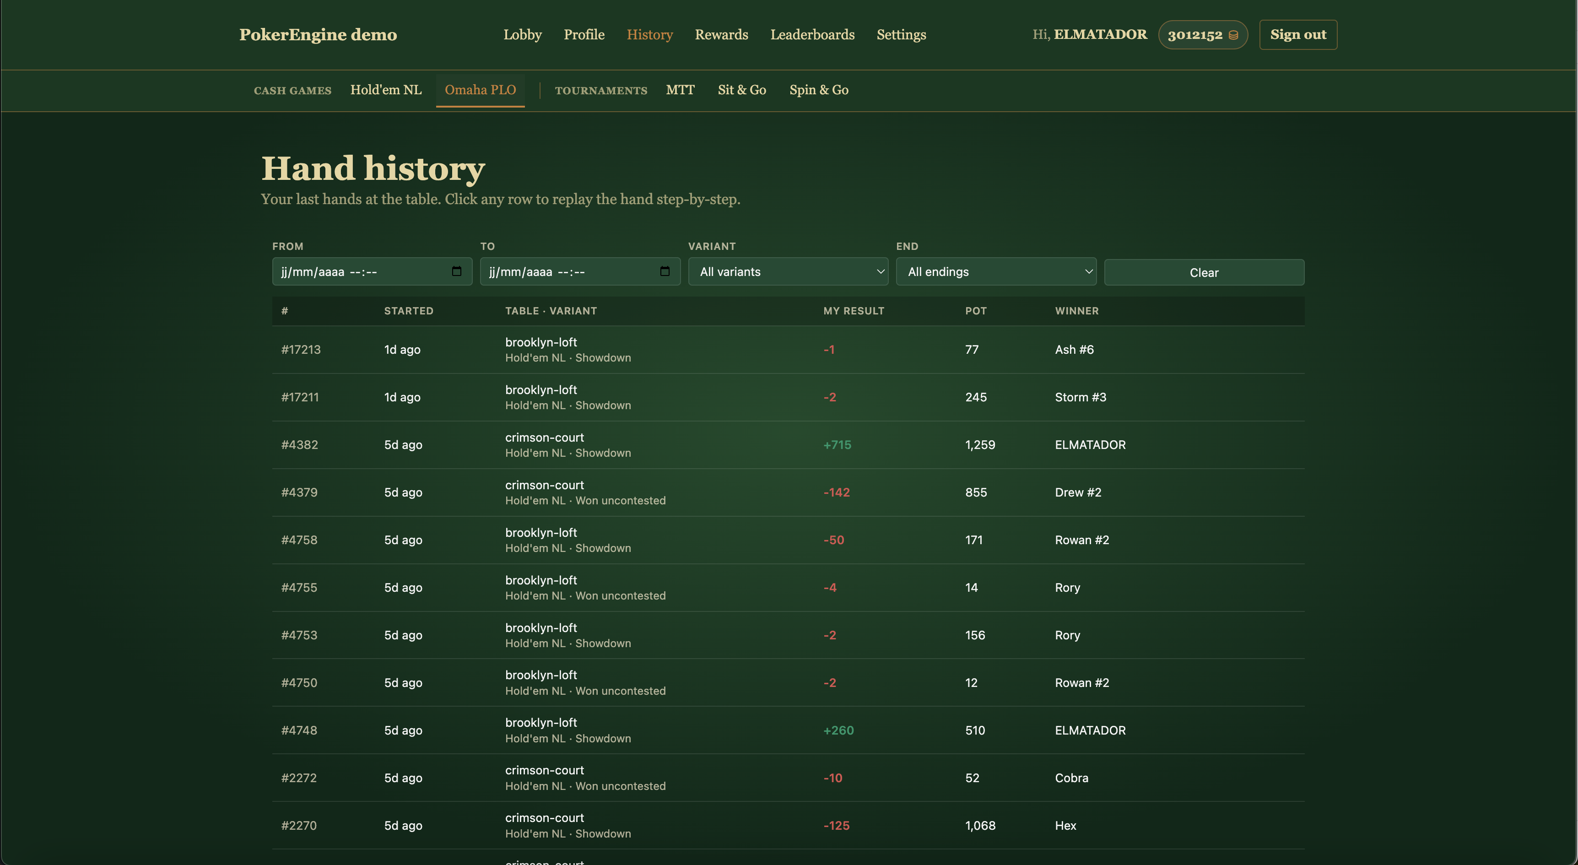The width and height of the screenshot is (1578, 865).
Task: Open the 3012152 chip balance pill
Action: [1202, 35]
